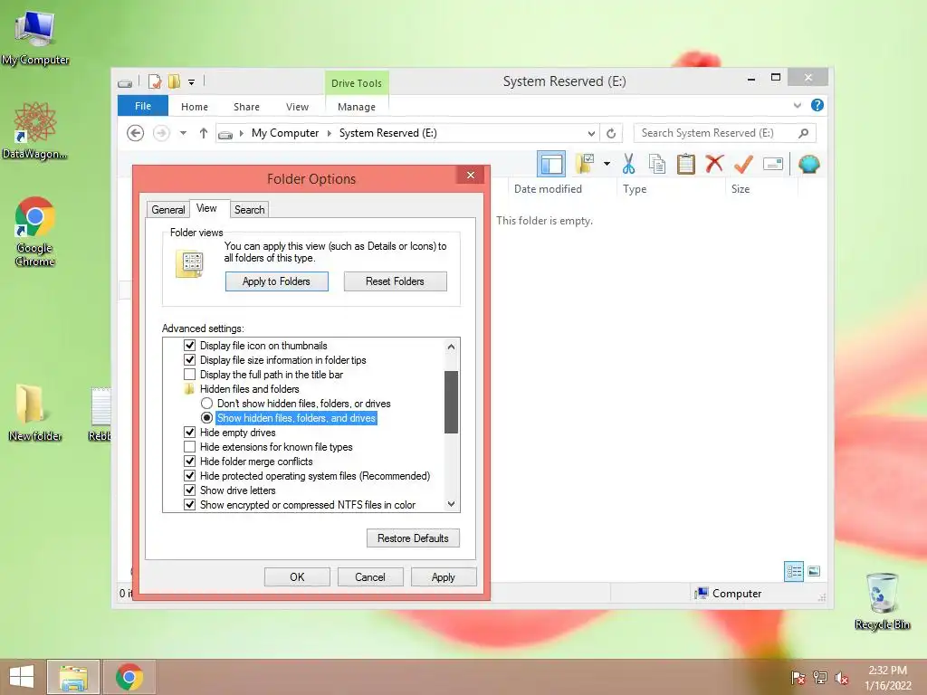Open the recent locations dropdown
Screen dimensions: 927x695
(x=183, y=133)
